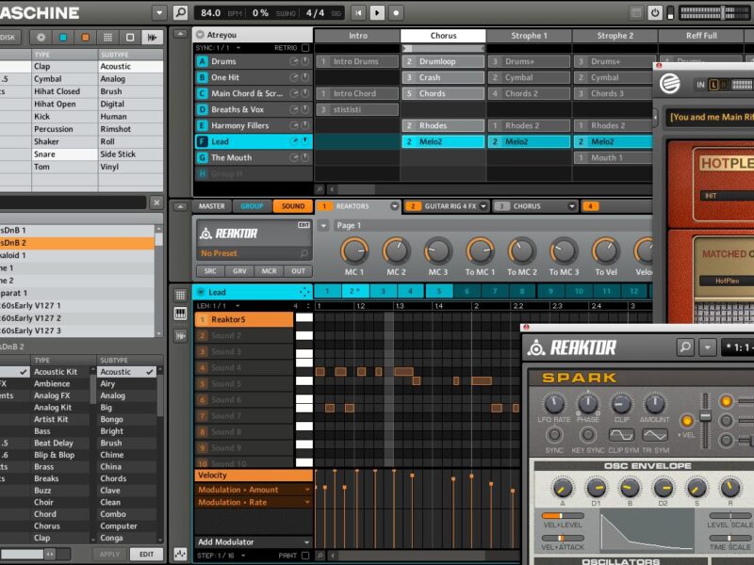Switch to the step grid view icon
Image resolution: width=754 pixels, height=565 pixels.
[180, 295]
